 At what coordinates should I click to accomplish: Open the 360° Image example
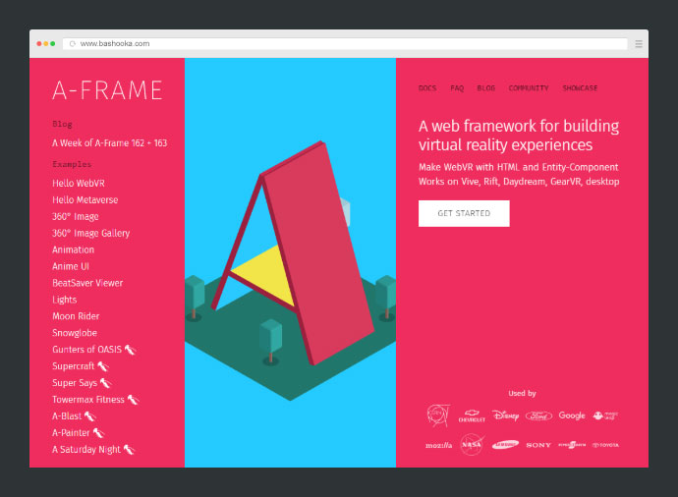coord(76,216)
